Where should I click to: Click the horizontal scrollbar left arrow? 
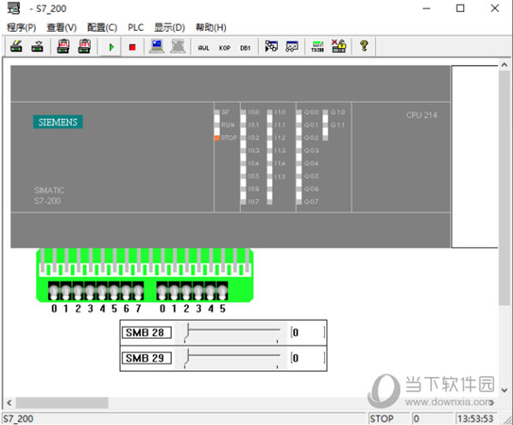pos(9,403)
